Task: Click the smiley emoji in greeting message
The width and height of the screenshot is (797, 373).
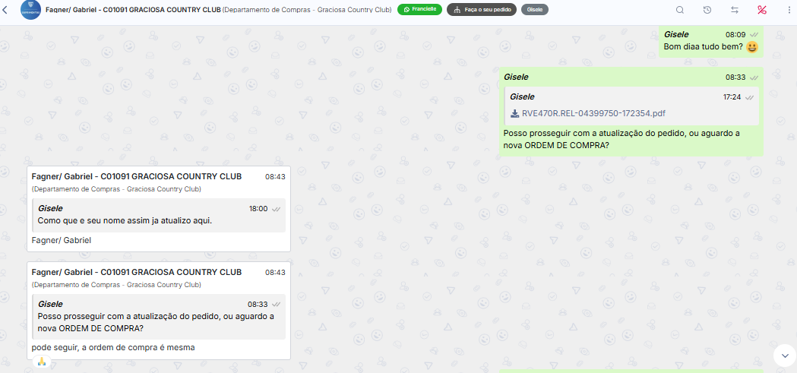Action: point(752,47)
